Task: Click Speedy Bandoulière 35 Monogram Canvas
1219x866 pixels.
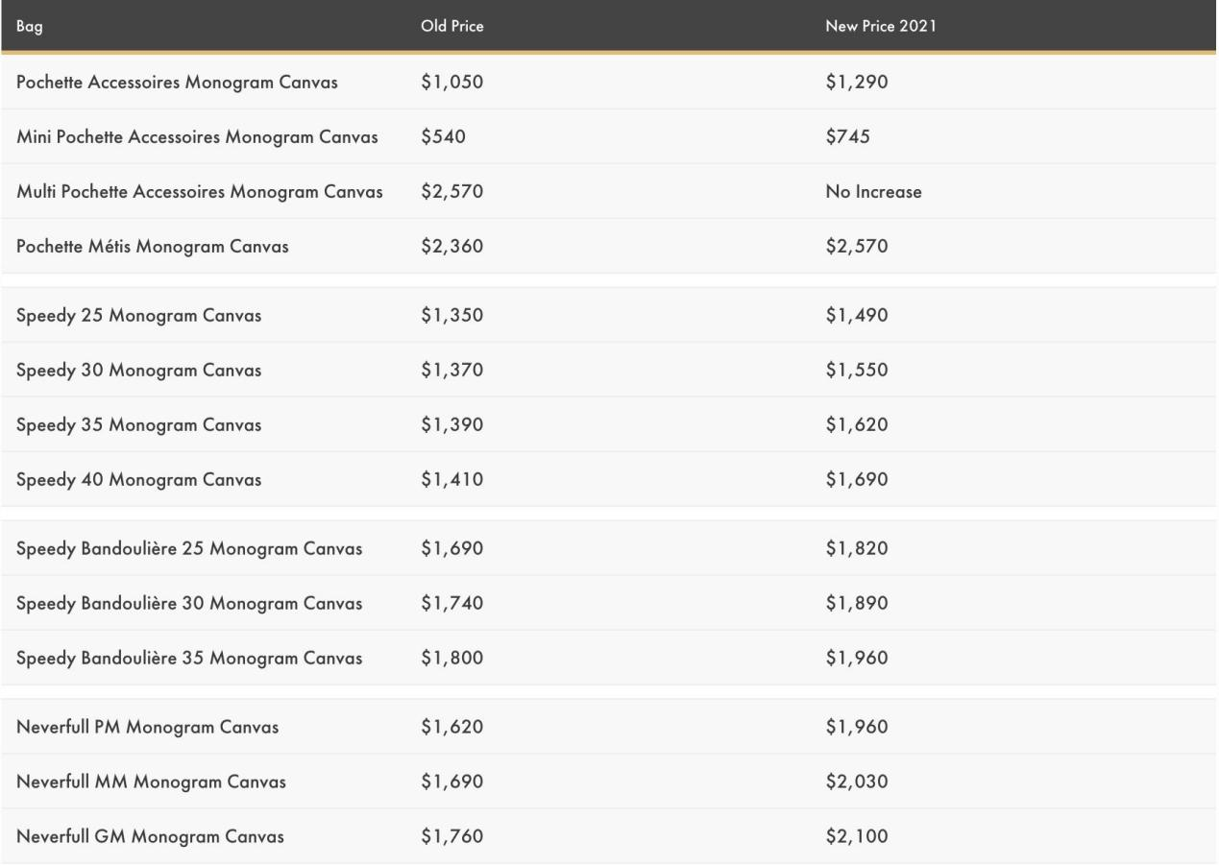Action: point(189,659)
